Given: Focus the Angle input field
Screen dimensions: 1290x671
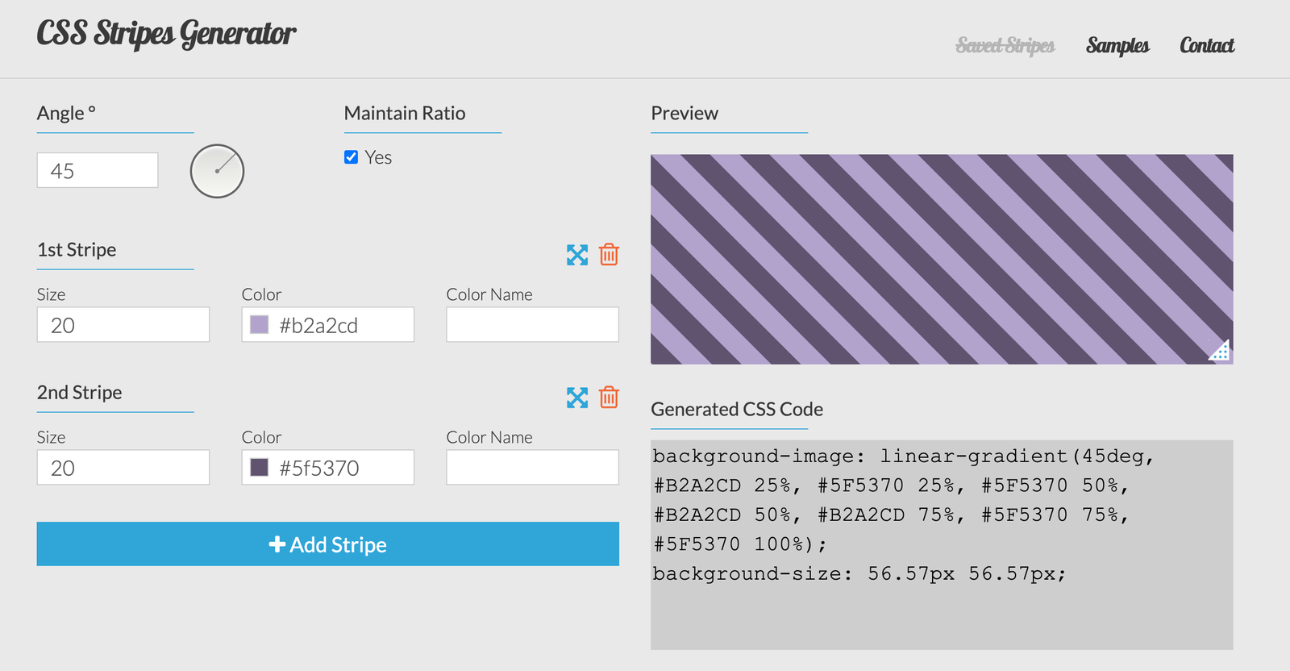Looking at the screenshot, I should pos(98,171).
